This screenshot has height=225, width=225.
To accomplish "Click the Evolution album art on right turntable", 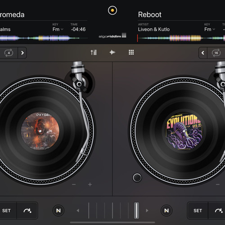I will click(184, 131).
